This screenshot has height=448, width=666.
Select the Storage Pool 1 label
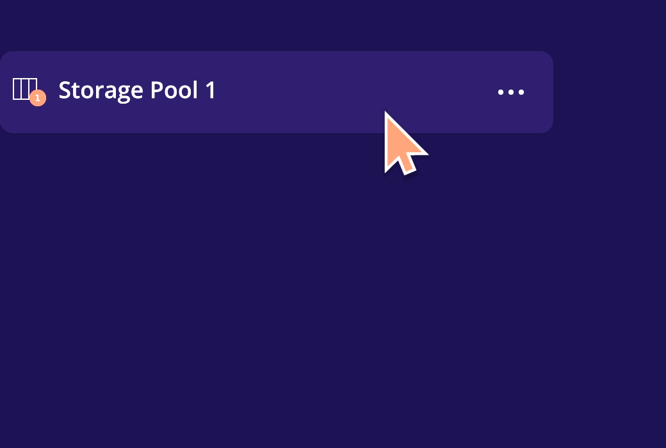[x=137, y=90]
